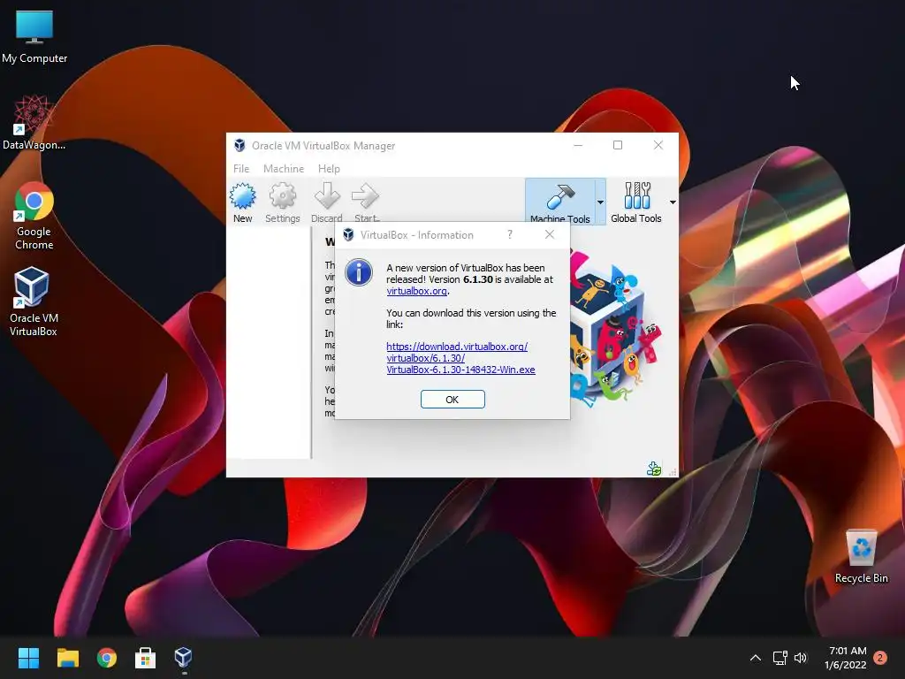
Task: Expand the Machine Tools dropdown arrow
Action: pos(600,202)
